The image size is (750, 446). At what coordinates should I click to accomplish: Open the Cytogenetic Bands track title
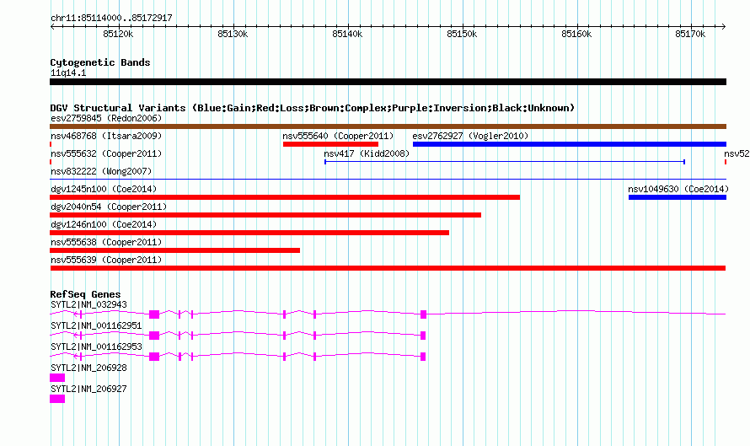click(100, 62)
